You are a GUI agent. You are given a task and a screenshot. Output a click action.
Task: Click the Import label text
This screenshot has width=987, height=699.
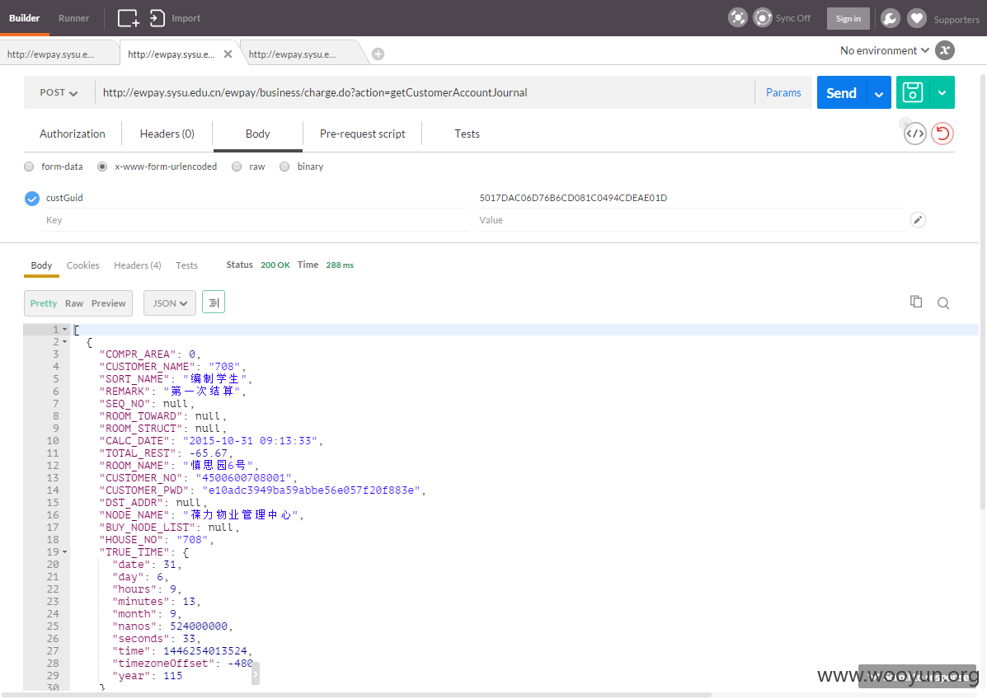tap(186, 18)
